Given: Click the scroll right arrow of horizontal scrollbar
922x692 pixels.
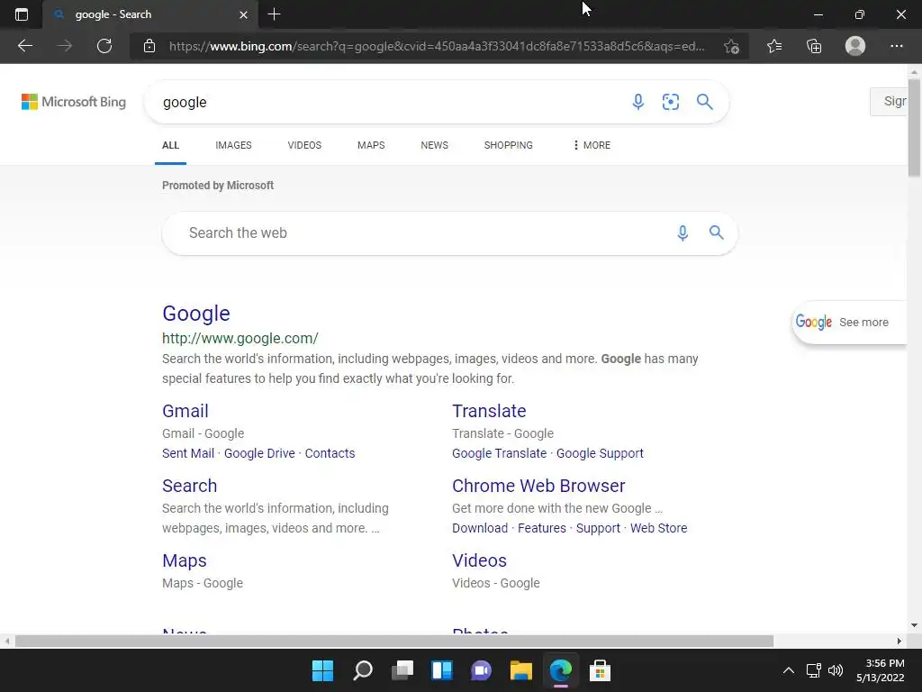Looking at the screenshot, I should click(x=899, y=641).
